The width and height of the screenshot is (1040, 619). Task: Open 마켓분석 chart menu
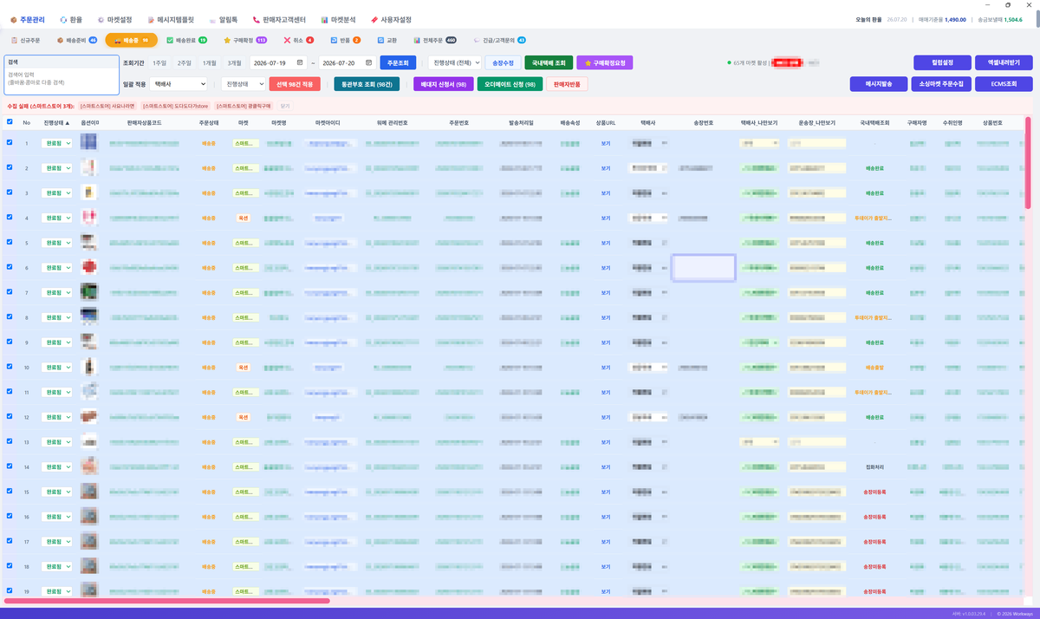[x=338, y=19]
